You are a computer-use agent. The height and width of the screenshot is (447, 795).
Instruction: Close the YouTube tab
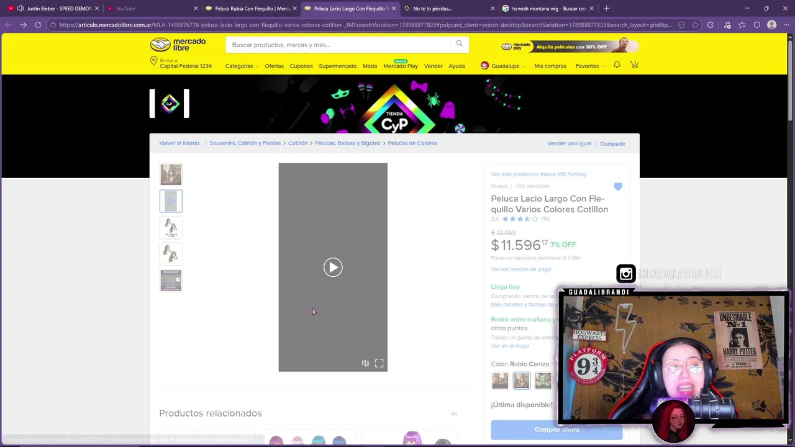coord(196,8)
